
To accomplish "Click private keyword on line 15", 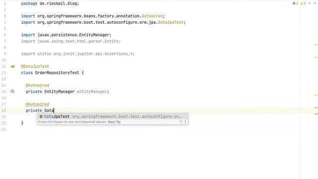I will (x=34, y=91).
